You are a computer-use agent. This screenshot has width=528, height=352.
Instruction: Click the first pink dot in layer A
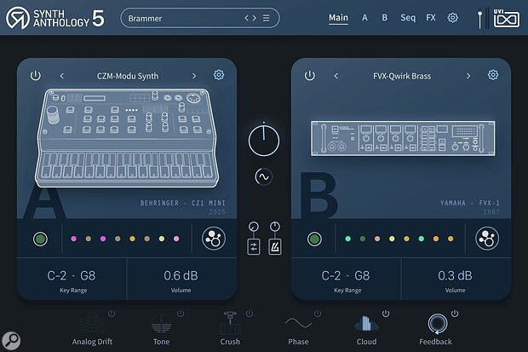coord(74,239)
